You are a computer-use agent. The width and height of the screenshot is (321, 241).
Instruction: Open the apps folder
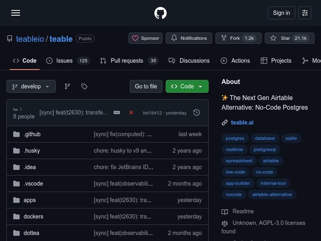click(x=29, y=200)
